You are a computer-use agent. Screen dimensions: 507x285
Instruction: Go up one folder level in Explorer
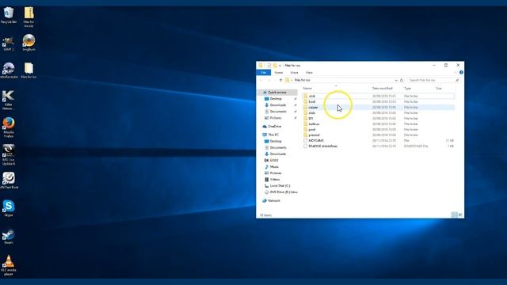pyautogui.click(x=280, y=80)
